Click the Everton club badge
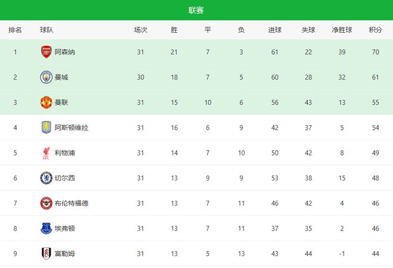 click(46, 228)
